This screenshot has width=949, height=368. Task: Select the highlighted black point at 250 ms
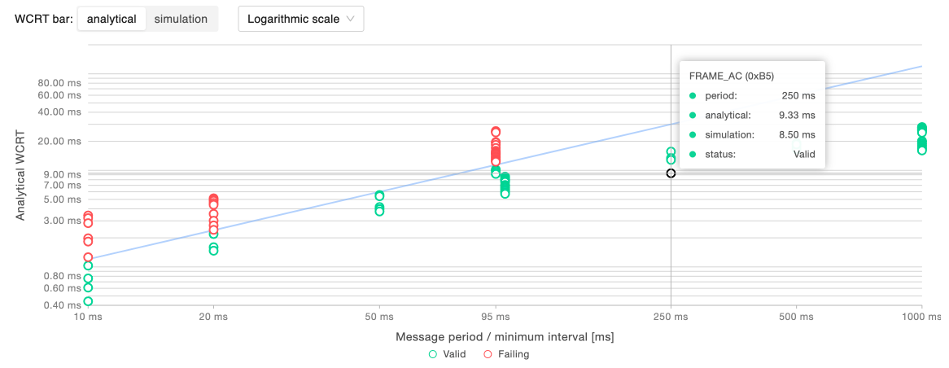click(x=671, y=173)
